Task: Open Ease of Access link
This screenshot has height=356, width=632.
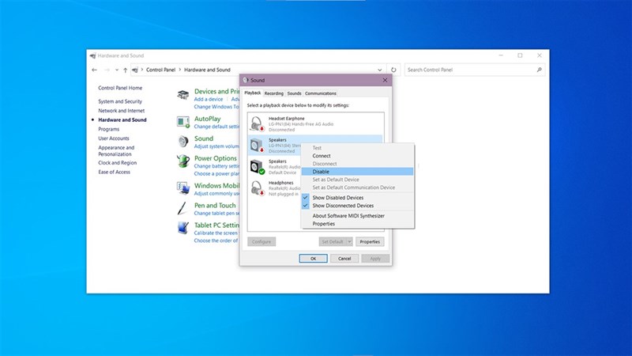Action: point(114,172)
